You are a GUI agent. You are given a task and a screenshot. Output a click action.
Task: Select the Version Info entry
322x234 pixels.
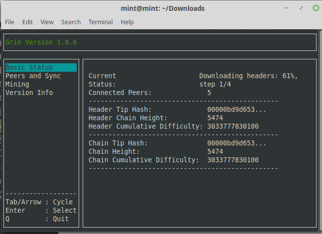(29, 93)
